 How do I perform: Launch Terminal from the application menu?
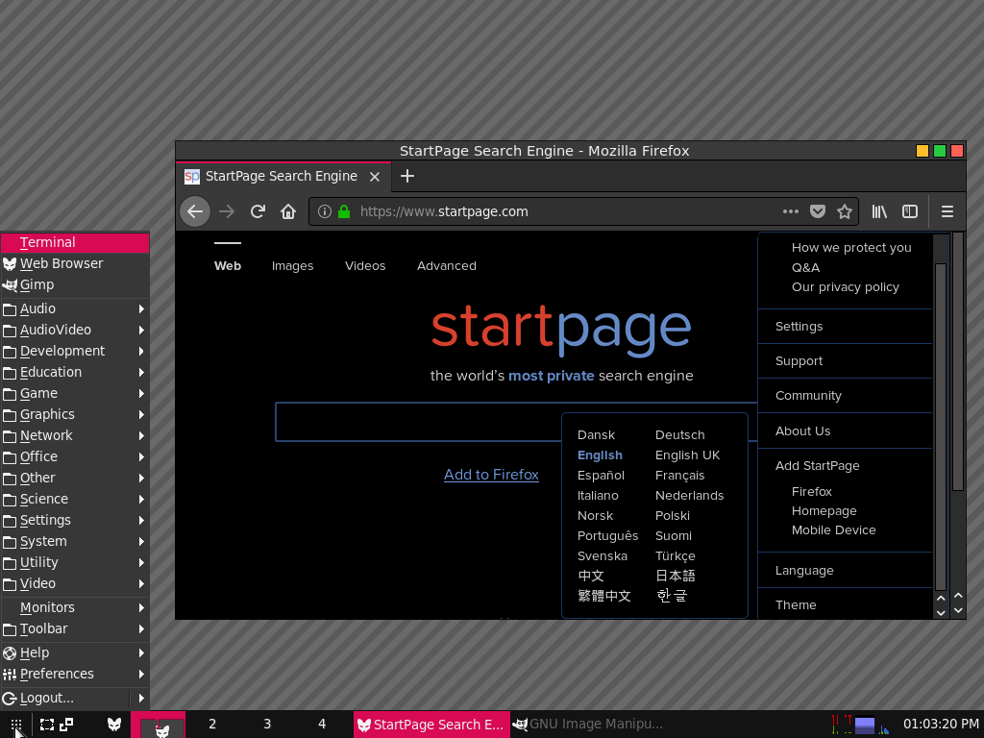(75, 242)
